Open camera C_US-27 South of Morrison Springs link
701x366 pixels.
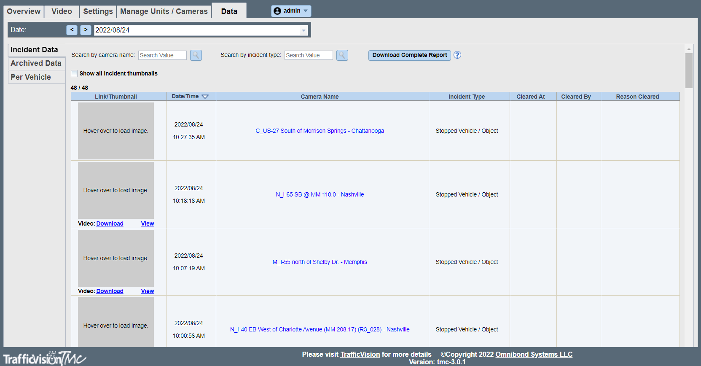tap(320, 131)
